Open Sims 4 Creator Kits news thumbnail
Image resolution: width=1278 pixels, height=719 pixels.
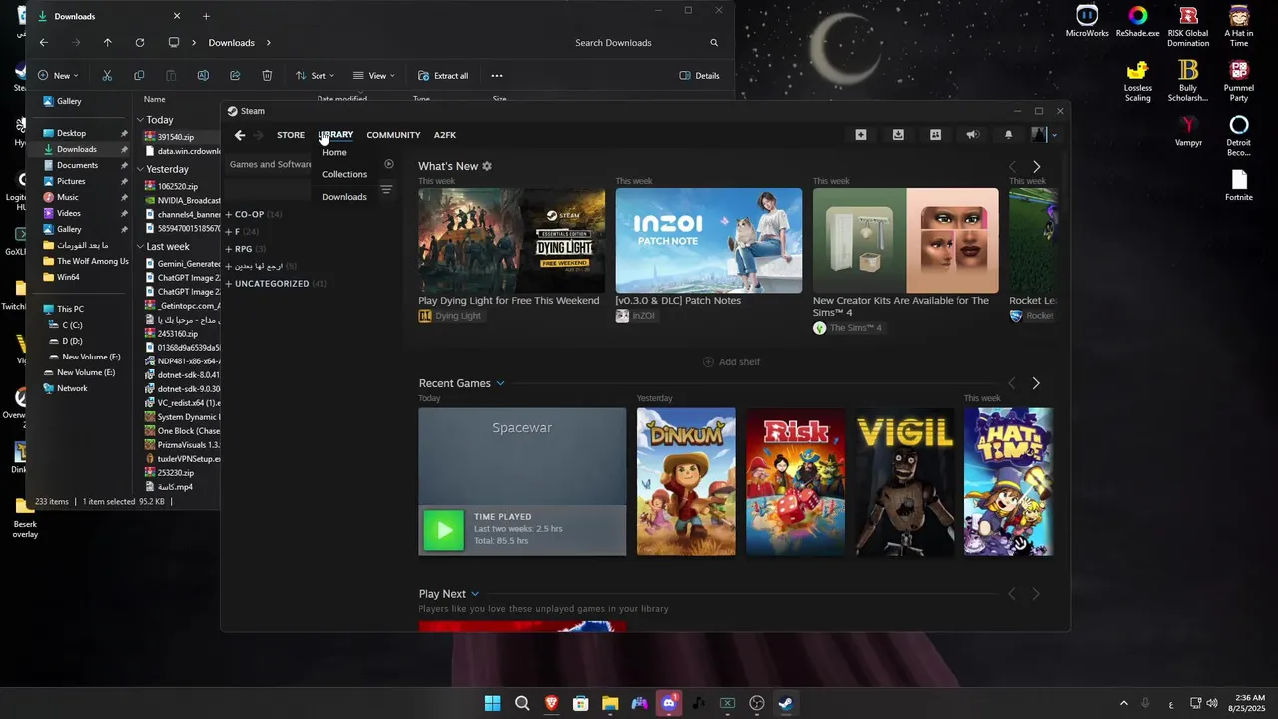pyautogui.click(x=906, y=241)
